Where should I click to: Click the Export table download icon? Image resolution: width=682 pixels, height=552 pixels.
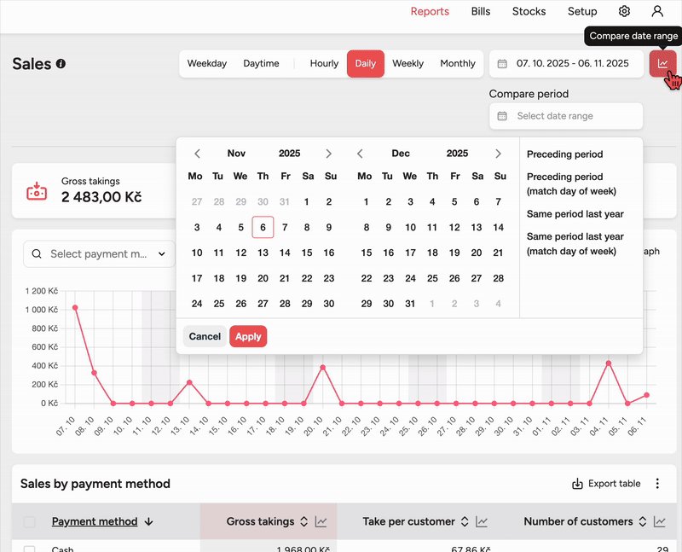pos(577,484)
